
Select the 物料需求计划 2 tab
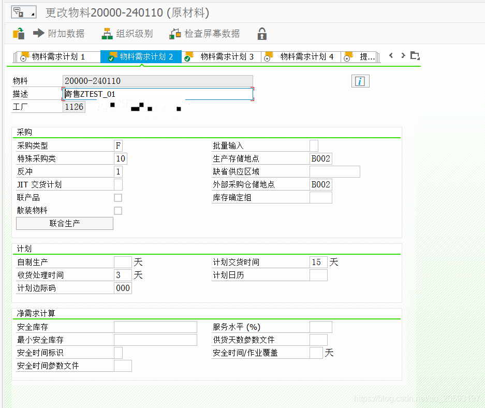(x=141, y=57)
